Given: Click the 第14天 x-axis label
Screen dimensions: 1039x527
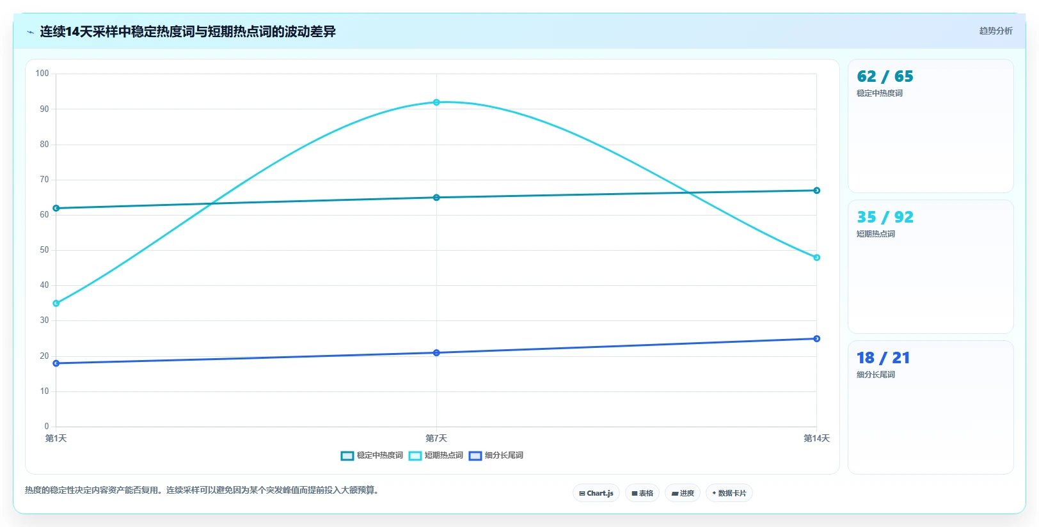Looking at the screenshot, I should [x=816, y=438].
